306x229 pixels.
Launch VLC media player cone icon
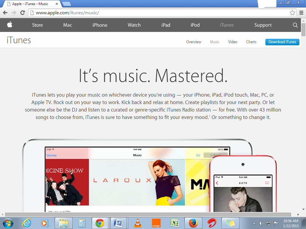point(137,223)
